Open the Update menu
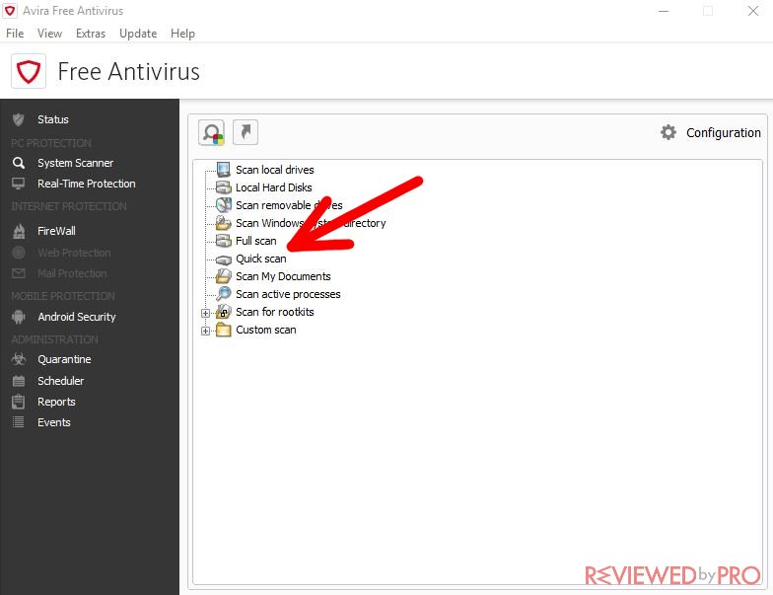This screenshot has height=595, width=773. [x=138, y=34]
